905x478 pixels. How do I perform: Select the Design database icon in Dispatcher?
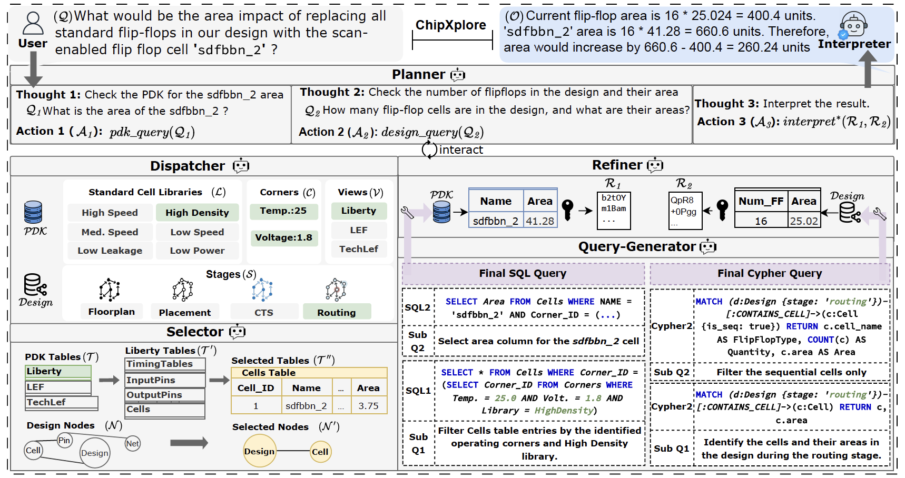coord(35,285)
